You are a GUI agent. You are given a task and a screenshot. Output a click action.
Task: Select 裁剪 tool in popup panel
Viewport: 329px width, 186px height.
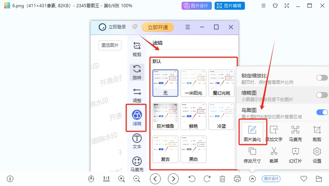click(x=317, y=133)
